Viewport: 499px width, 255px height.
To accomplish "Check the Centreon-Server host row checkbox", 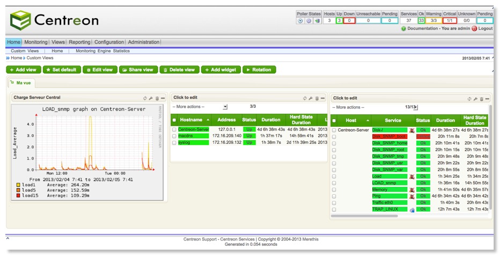I will [174, 129].
